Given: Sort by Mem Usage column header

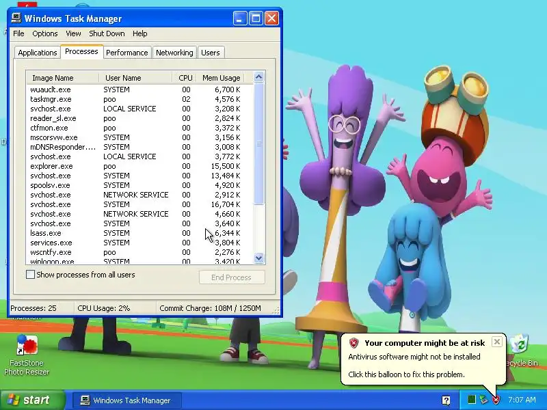Looking at the screenshot, I should point(220,78).
